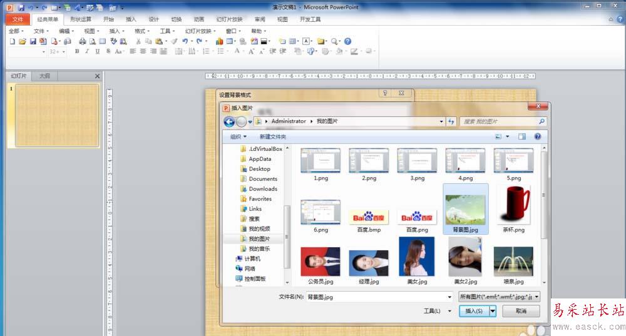Click the Open folder icon in classic toolbar
This screenshot has height=336, width=626.
[x=22, y=41]
